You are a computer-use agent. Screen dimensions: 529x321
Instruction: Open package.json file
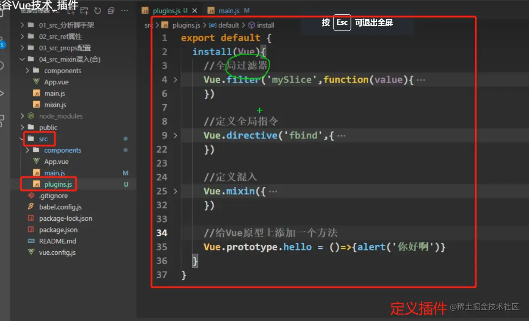click(58, 230)
